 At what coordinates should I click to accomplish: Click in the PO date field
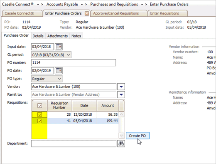pyautogui.click(x=42, y=71)
